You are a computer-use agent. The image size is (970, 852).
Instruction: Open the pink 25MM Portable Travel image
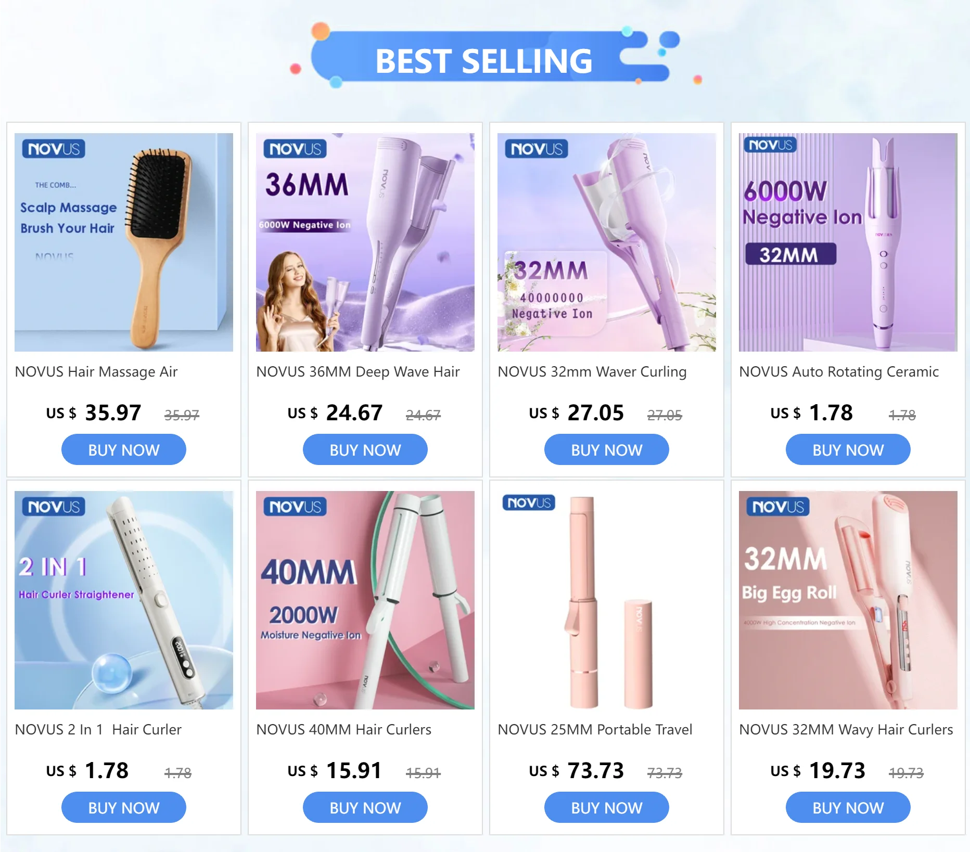tap(607, 600)
